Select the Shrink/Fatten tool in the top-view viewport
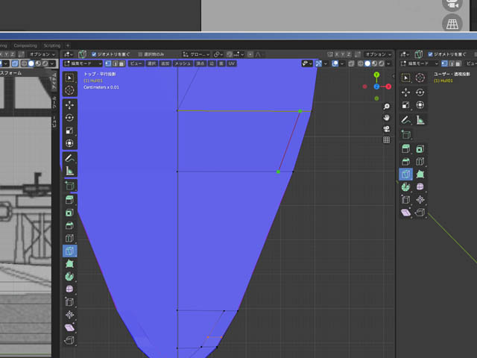Screen dimensions: 477x358 click(69, 315)
